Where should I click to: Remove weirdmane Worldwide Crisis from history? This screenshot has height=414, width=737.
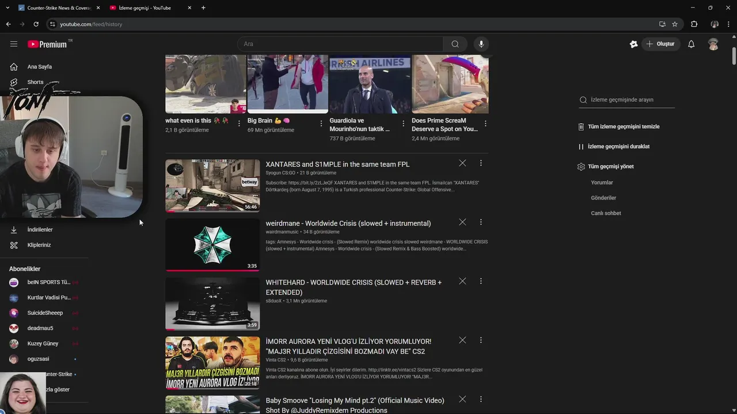pyautogui.click(x=462, y=222)
